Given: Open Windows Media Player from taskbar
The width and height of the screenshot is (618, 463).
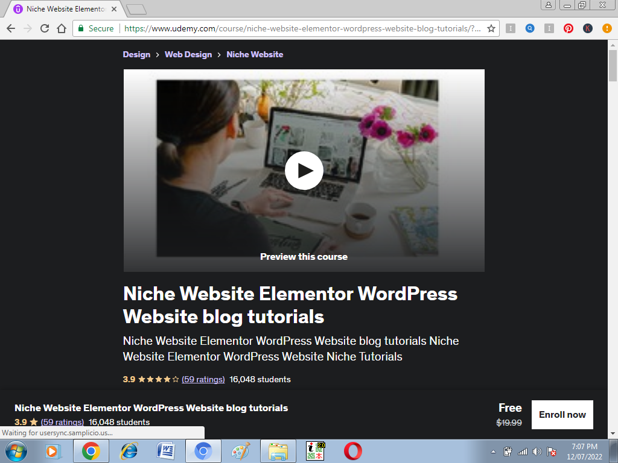Looking at the screenshot, I should [53, 451].
